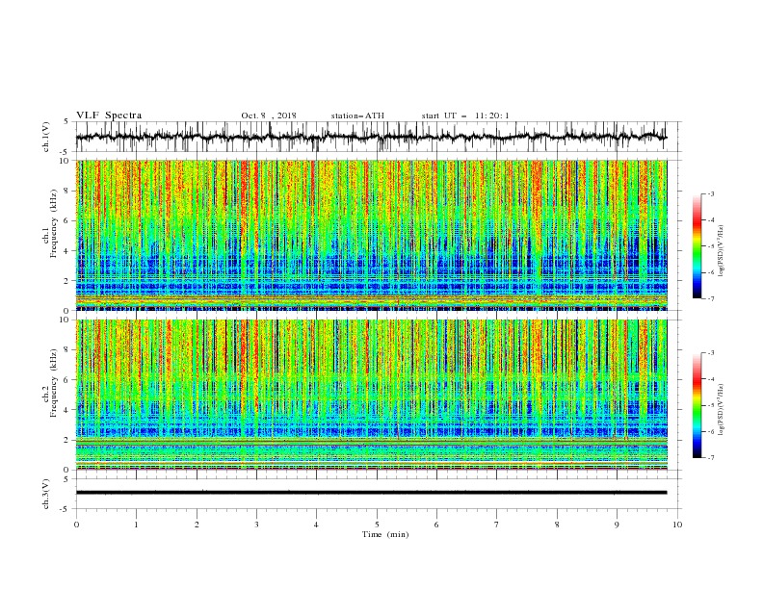This screenshot has height=589, width=763.
Task: Click time axis tick label '5'
Action: [x=377, y=525]
